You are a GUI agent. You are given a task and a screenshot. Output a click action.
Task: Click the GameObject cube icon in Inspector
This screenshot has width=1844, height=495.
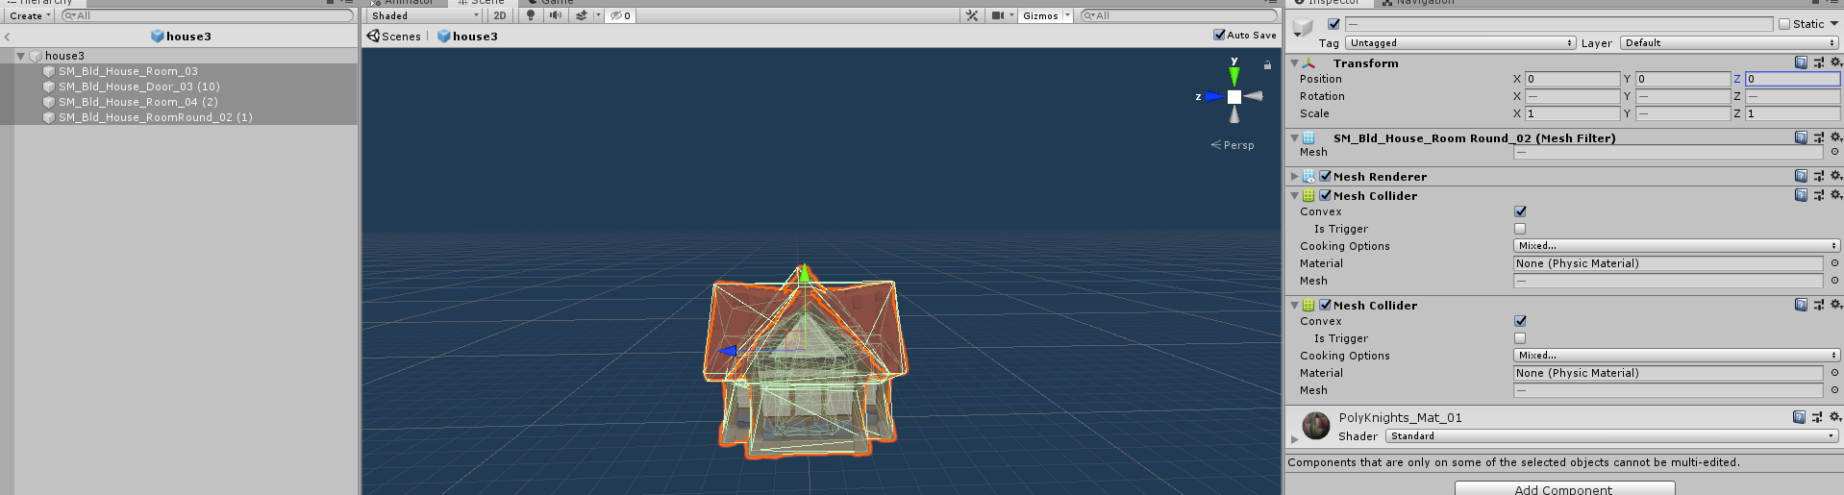pyautogui.click(x=1303, y=26)
